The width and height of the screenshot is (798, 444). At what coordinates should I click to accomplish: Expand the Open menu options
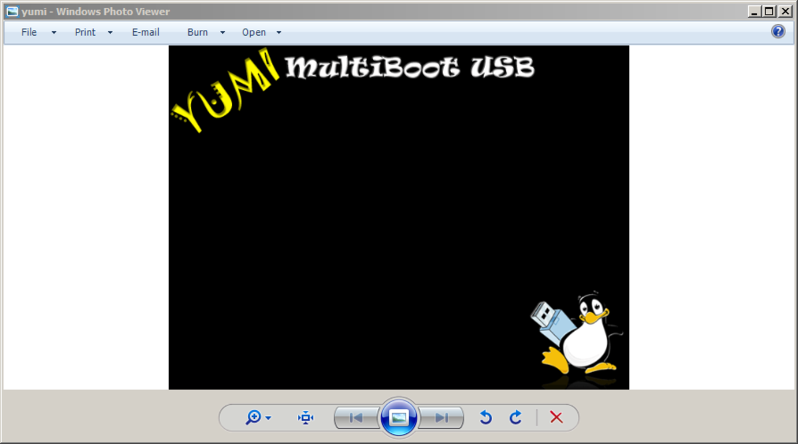pos(279,32)
